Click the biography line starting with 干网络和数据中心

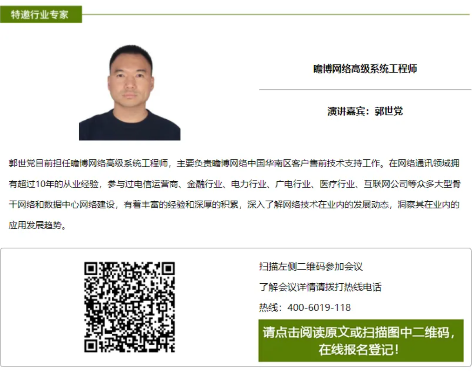tap(234, 205)
